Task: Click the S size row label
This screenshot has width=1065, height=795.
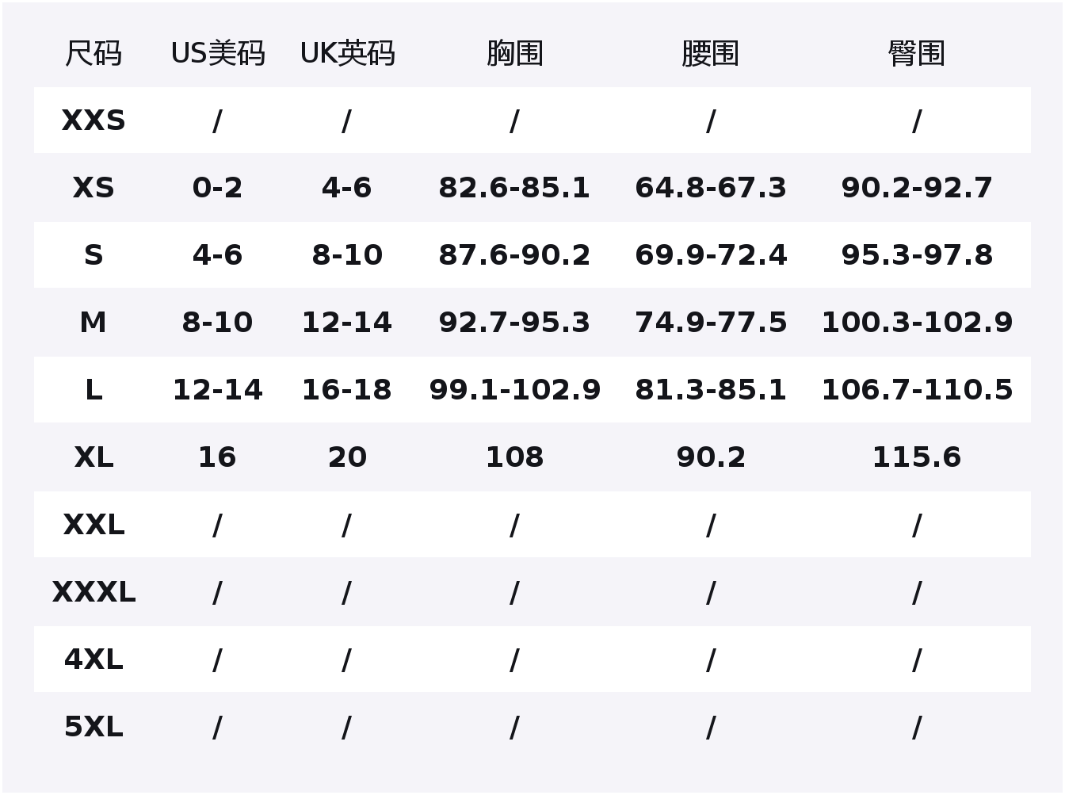Action: tap(94, 255)
